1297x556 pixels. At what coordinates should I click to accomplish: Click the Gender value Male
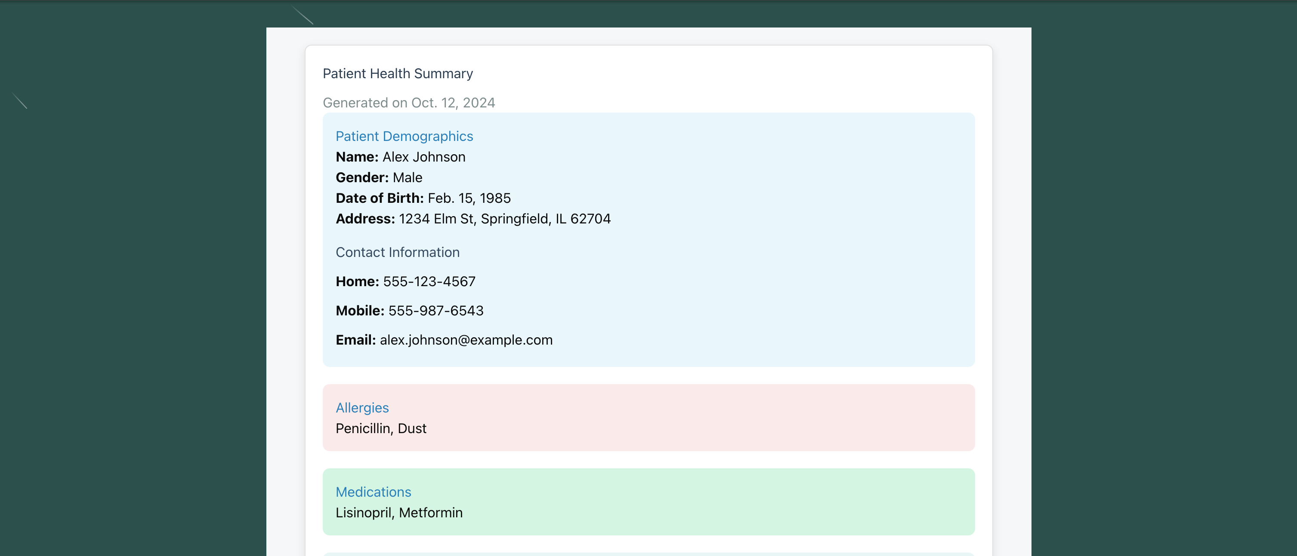point(407,177)
